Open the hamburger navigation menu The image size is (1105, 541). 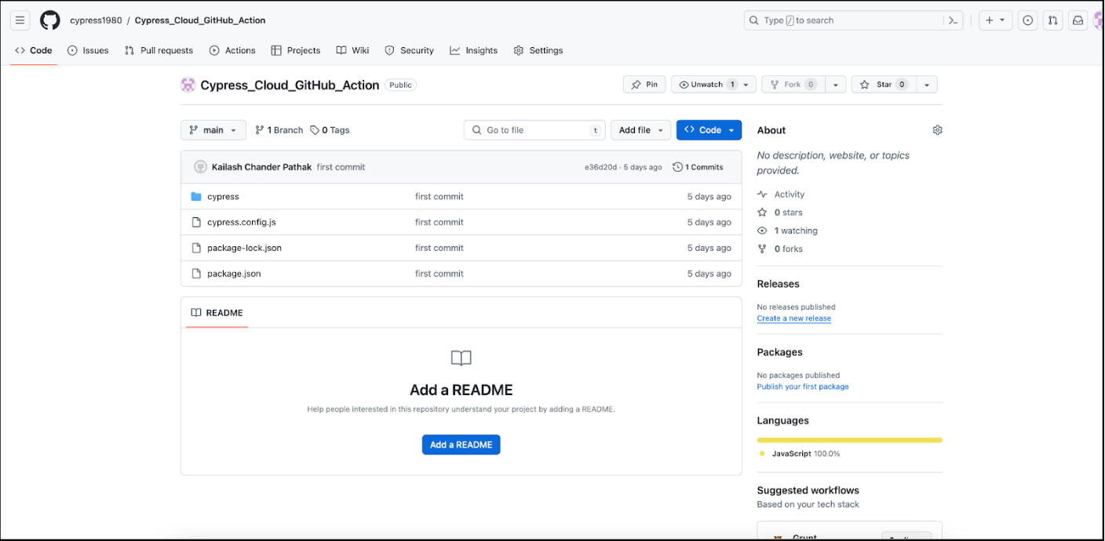(x=20, y=20)
